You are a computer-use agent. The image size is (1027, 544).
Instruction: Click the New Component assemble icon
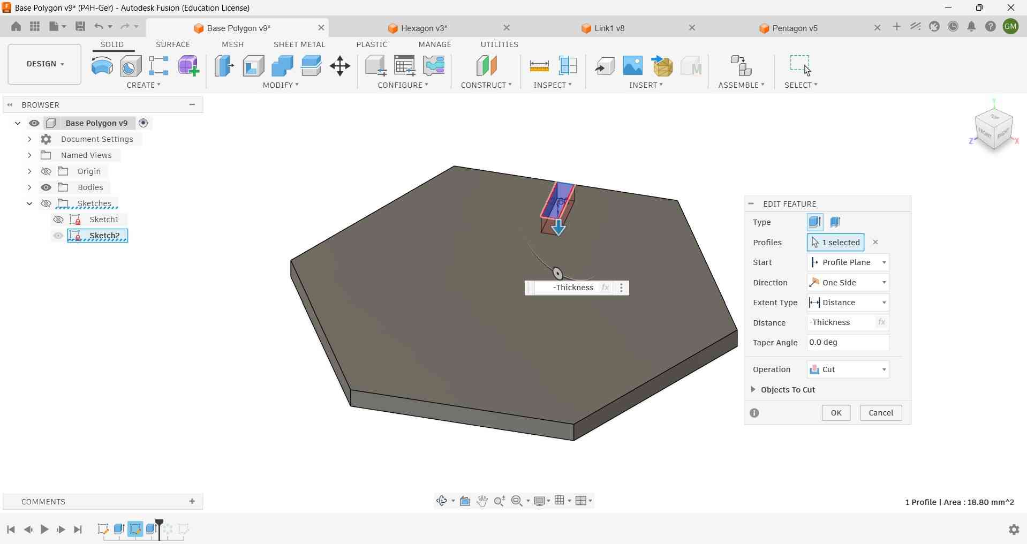point(742,66)
